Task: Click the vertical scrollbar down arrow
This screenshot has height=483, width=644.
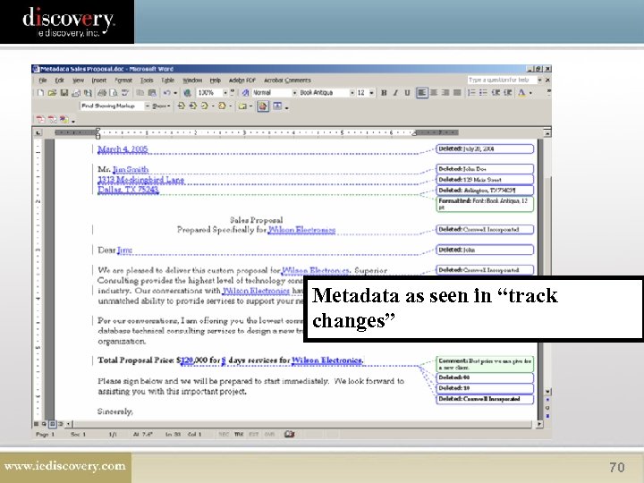Action: [547, 392]
